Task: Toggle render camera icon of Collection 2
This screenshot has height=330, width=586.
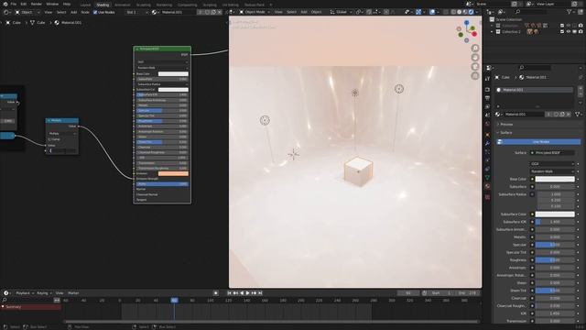Action: (x=581, y=32)
